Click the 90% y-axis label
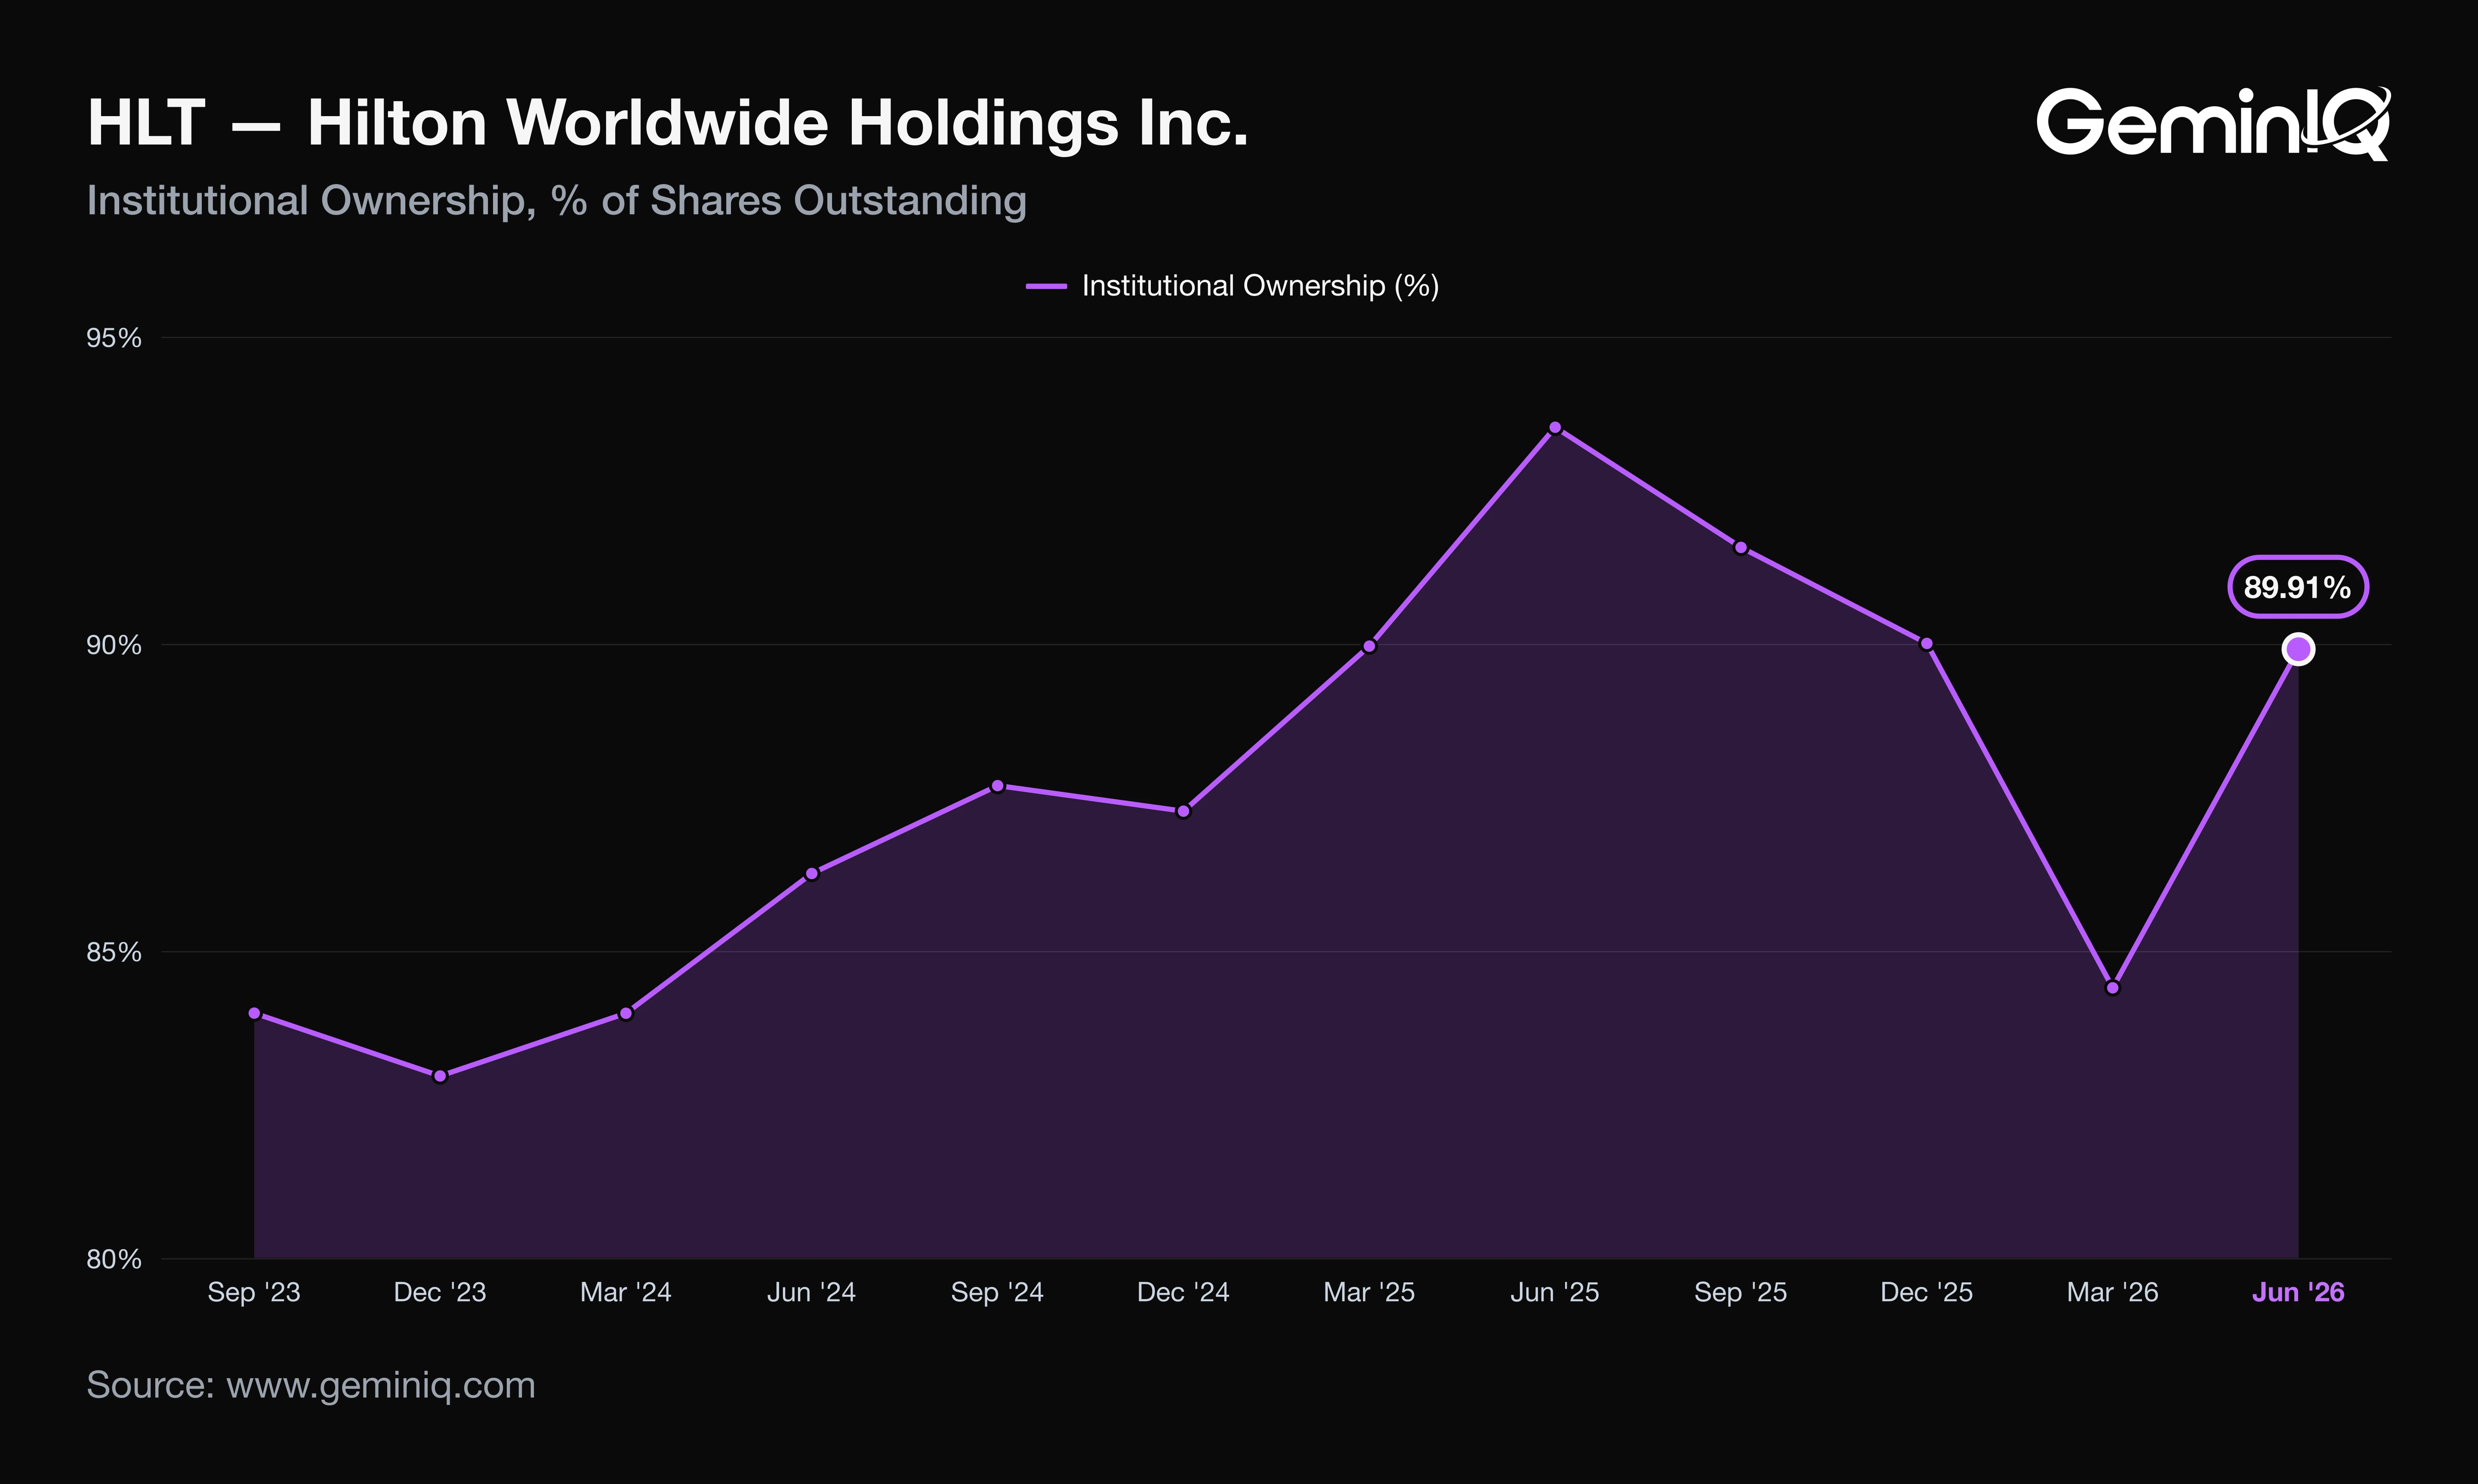2478x1484 pixels. click(114, 645)
